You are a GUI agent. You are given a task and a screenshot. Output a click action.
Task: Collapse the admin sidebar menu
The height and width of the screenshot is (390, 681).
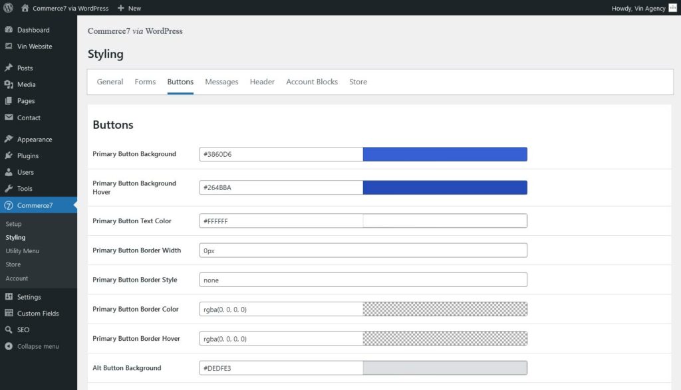[32, 346]
